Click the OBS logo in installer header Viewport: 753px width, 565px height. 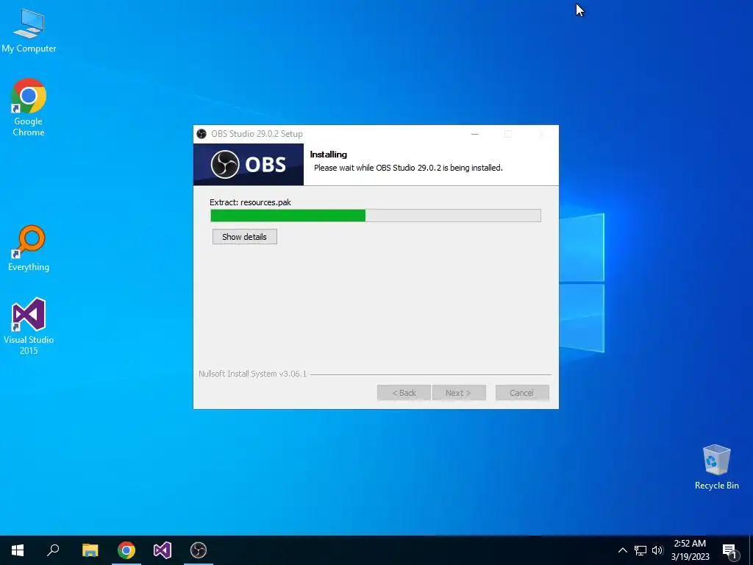point(249,164)
